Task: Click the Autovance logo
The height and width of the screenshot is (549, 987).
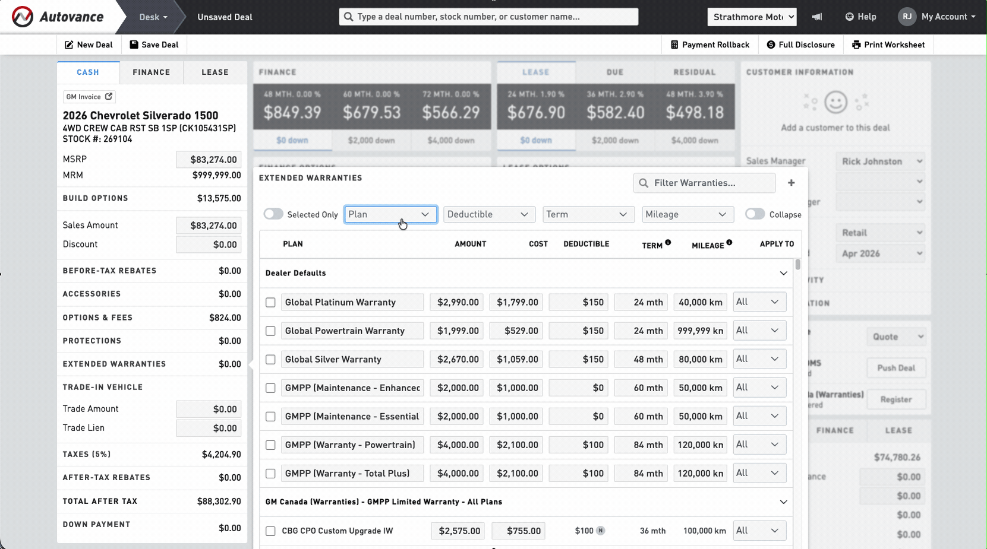Action: click(x=58, y=17)
